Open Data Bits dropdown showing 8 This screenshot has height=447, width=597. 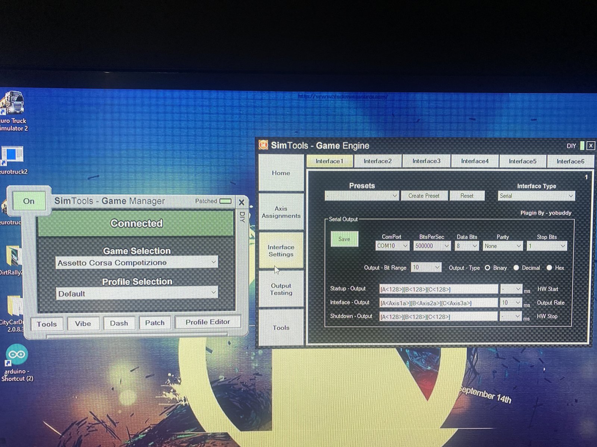click(467, 246)
